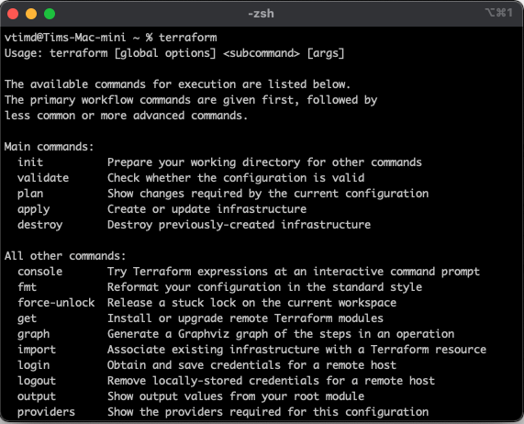Click the 'destroy' command name
Screen dimensions: 524x424
click(x=39, y=225)
